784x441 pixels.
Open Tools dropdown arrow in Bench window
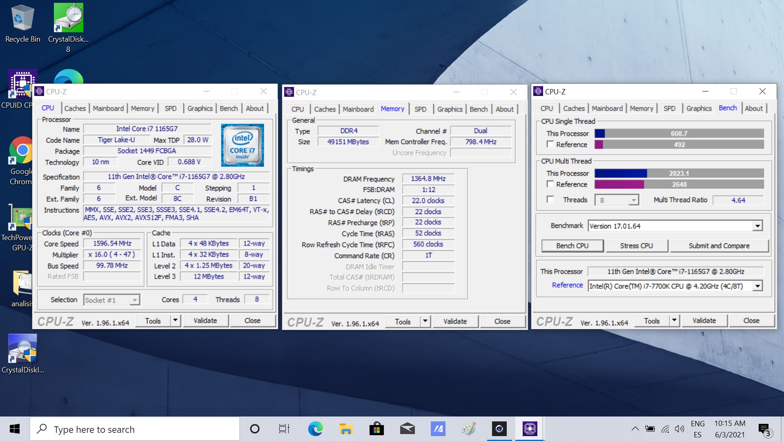(674, 321)
